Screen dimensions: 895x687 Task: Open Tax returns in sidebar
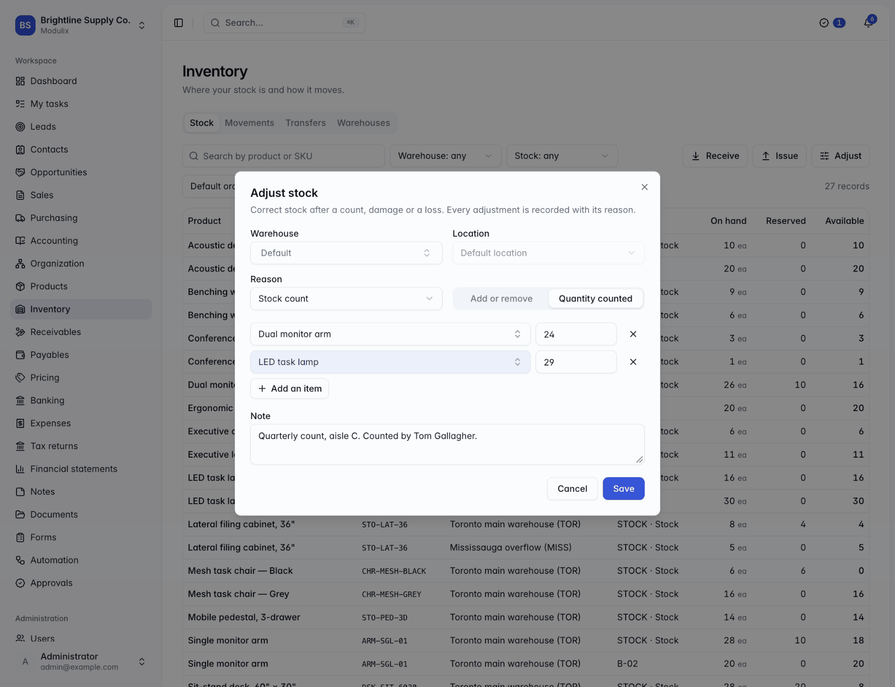click(81, 446)
